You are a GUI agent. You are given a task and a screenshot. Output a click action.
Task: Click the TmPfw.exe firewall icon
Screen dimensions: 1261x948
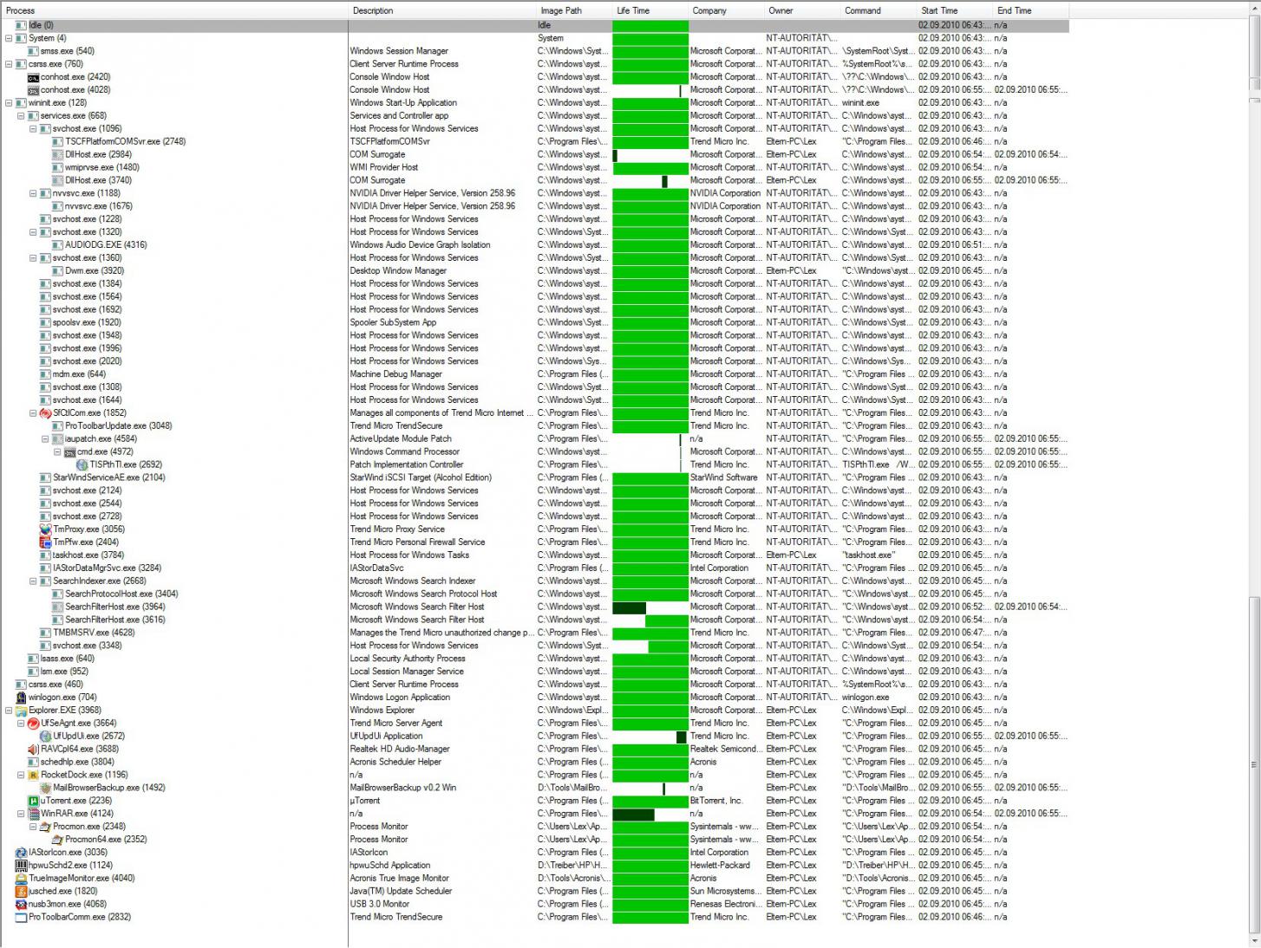click(x=45, y=542)
